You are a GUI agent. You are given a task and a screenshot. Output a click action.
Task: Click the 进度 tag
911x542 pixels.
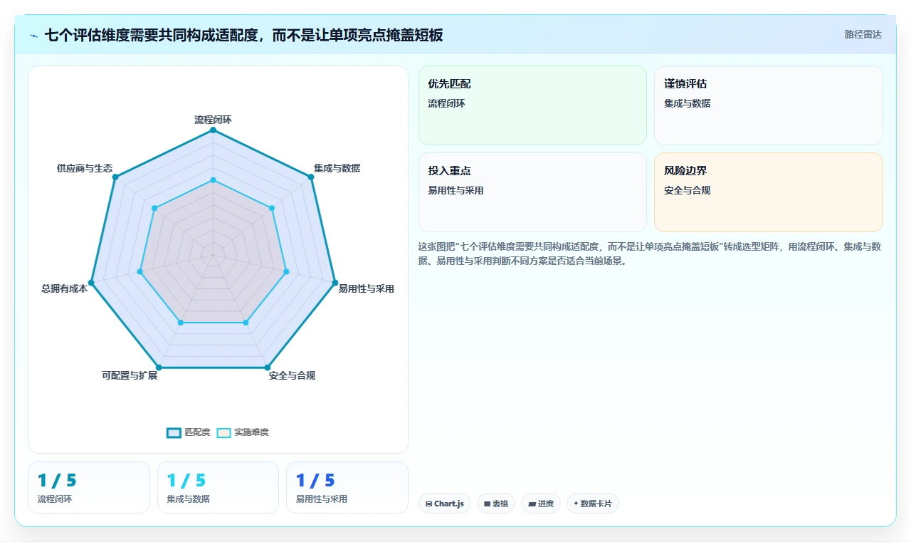(x=541, y=504)
